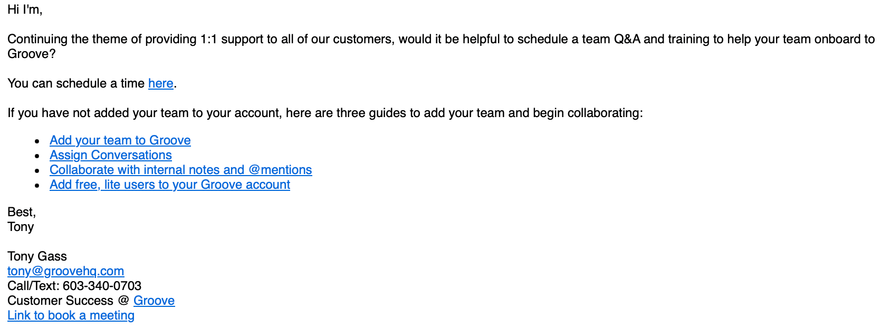Follow the 'Assign Conversations' link

click(110, 155)
